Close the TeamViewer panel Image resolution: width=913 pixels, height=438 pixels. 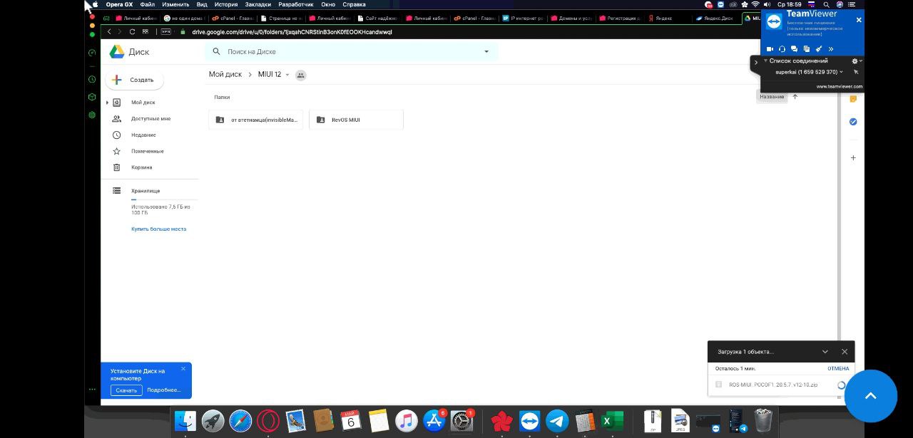point(859,20)
